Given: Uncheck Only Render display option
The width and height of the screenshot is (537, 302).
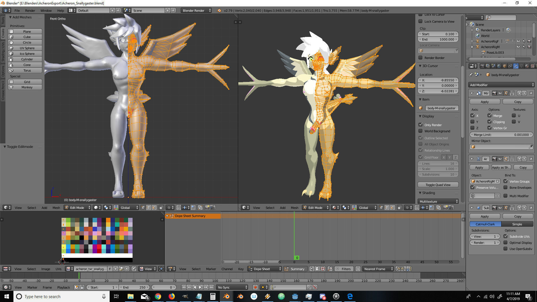Looking at the screenshot, I should 420,125.
